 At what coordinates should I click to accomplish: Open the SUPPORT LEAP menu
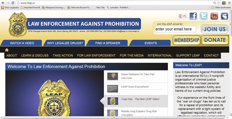point(188,56)
